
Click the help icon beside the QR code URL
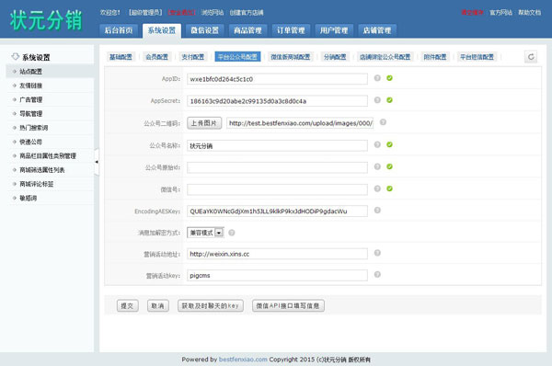tap(383, 122)
